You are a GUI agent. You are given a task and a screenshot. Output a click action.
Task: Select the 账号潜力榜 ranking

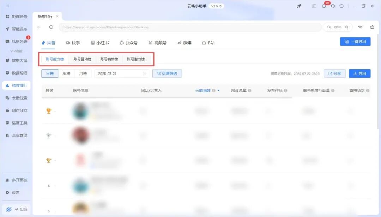(136, 59)
